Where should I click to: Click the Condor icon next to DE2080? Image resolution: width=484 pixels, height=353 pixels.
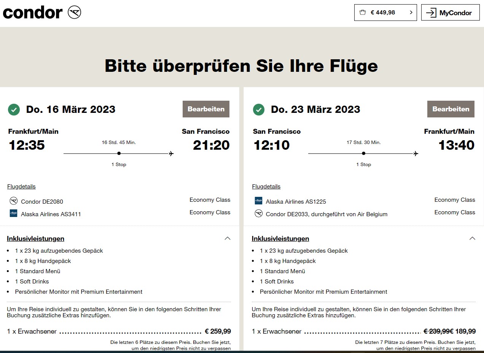[14, 201]
